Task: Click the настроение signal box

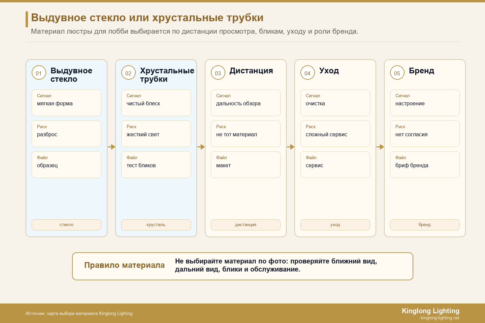Action: pyautogui.click(x=425, y=103)
